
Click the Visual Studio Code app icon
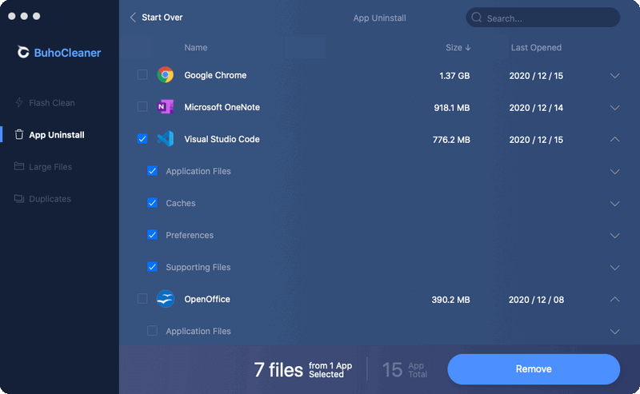[166, 139]
